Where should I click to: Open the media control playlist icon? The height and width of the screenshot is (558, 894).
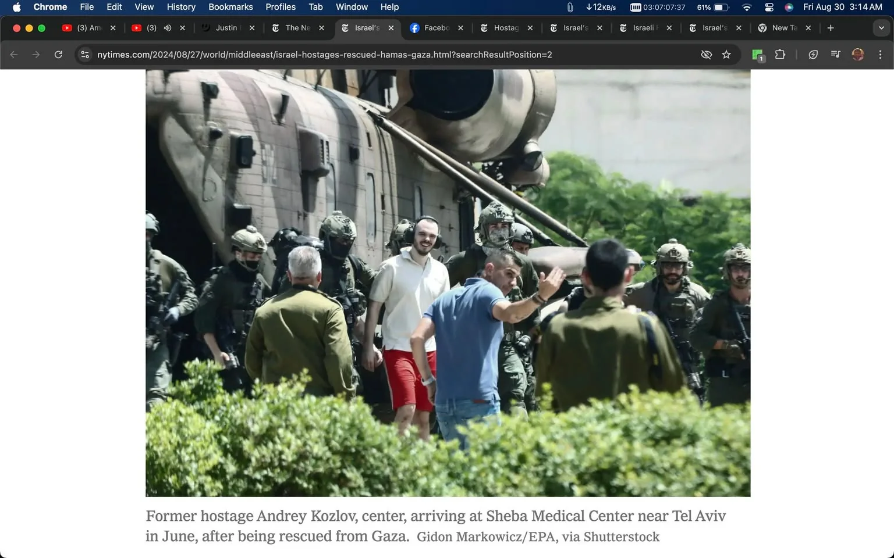pos(835,55)
